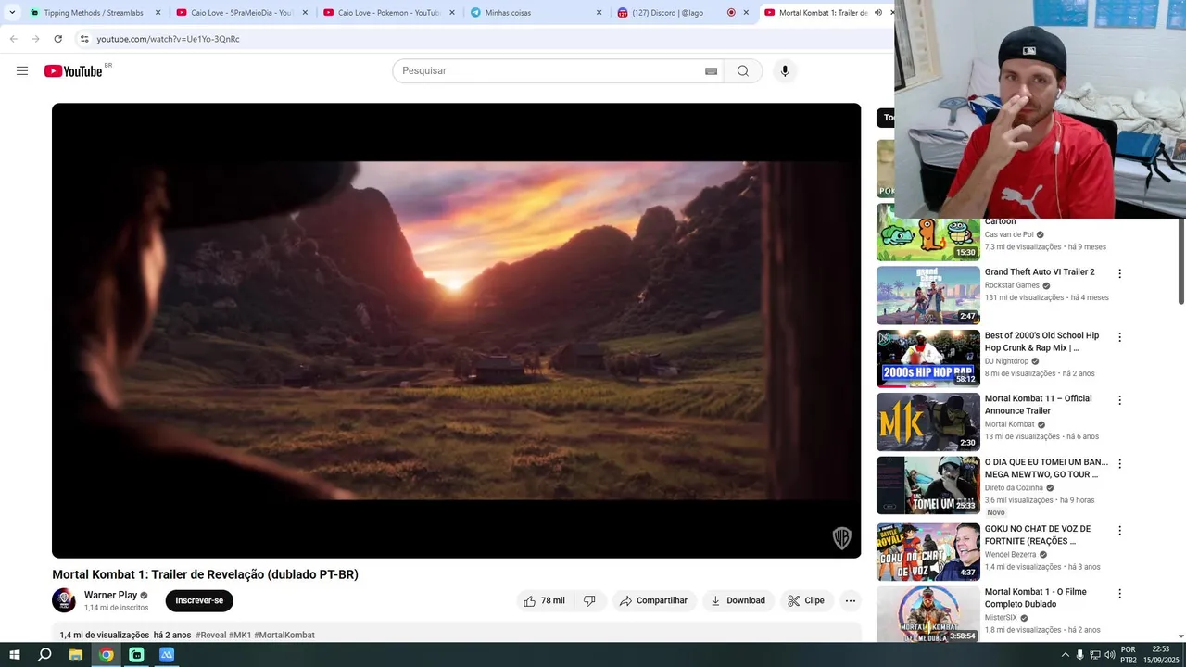Open options for Grand Theft Auto VI Trailer 2
This screenshot has height=667, width=1186.
(x=1119, y=273)
